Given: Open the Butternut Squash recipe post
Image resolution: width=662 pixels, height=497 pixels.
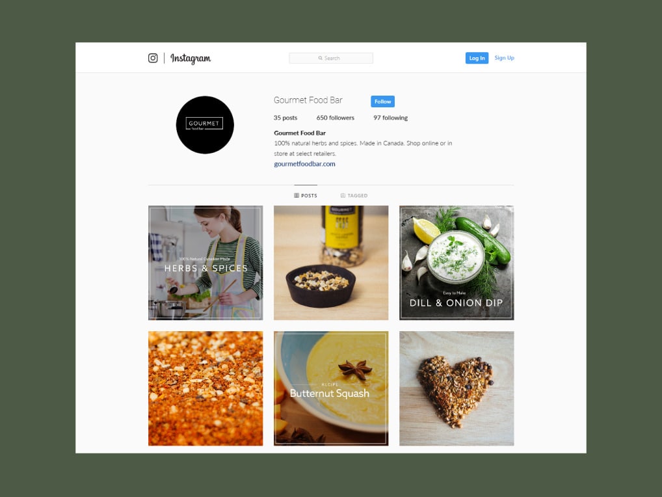Looking at the screenshot, I should coord(331,388).
